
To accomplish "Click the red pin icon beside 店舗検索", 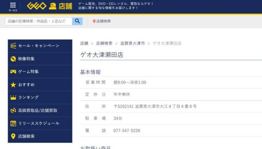I will (94, 21).
